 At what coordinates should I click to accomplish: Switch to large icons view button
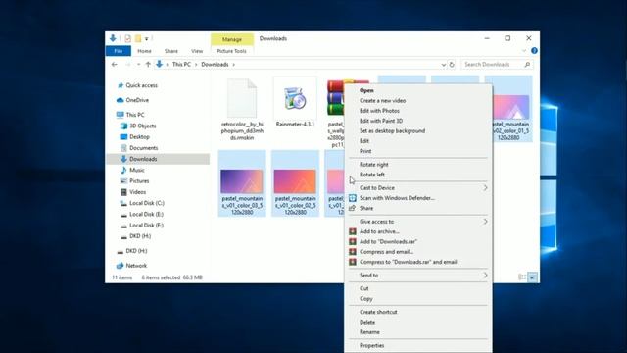pos(533,277)
